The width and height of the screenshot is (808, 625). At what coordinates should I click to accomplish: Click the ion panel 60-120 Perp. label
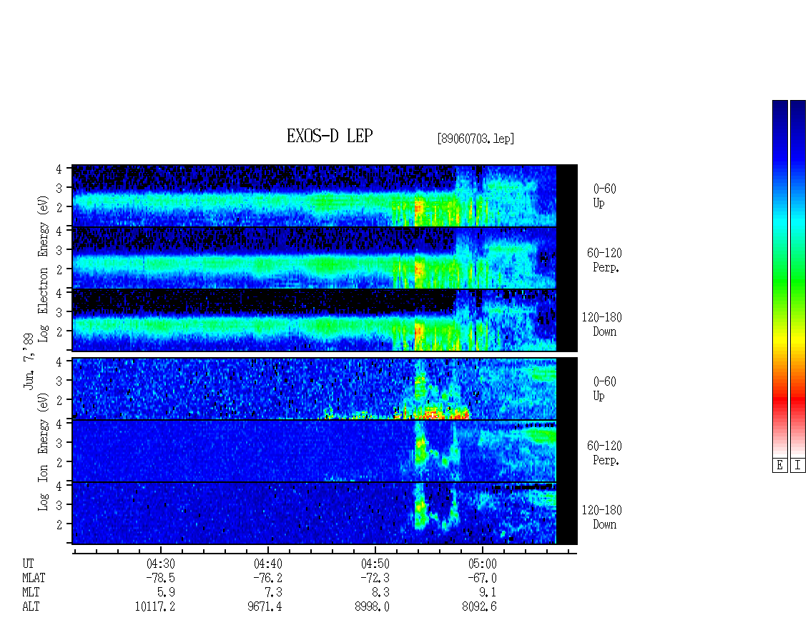(x=604, y=453)
